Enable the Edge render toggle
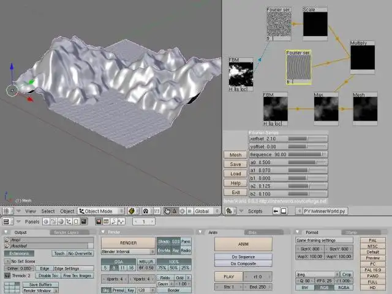 [x=45, y=268]
